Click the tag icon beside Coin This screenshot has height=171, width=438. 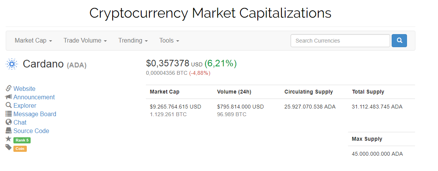[x=8, y=147]
